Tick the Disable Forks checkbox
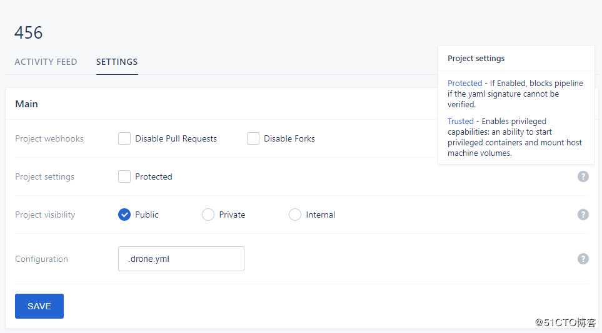The image size is (602, 333). [253, 138]
